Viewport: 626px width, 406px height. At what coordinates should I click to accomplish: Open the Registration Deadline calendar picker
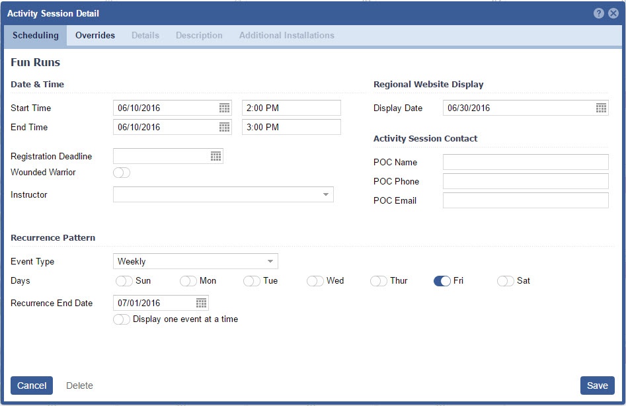click(215, 156)
